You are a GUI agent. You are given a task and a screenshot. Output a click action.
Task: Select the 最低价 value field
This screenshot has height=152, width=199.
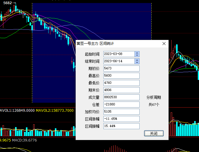point(121,83)
